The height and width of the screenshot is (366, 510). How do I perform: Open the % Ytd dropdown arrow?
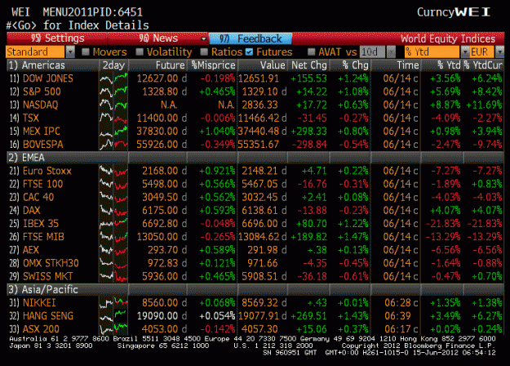click(465, 51)
